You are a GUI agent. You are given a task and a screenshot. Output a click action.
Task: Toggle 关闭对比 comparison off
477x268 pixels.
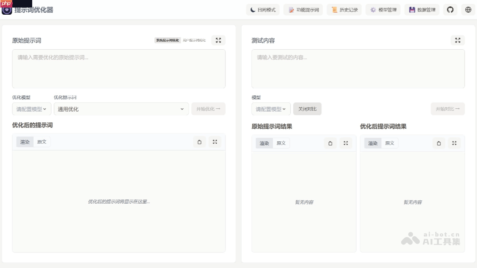pos(307,108)
